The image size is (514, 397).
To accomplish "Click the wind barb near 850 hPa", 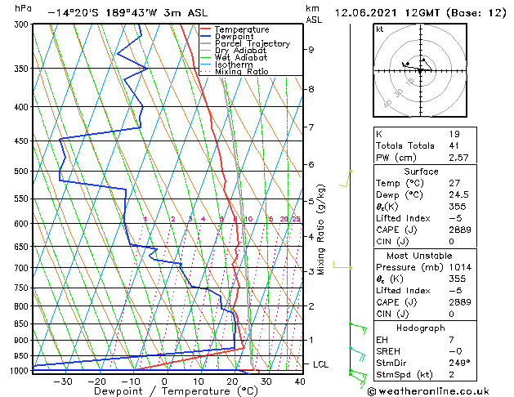I will (358, 328).
